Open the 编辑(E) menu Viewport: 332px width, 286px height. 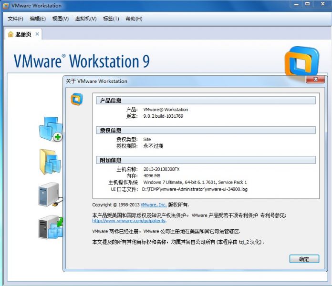click(38, 19)
